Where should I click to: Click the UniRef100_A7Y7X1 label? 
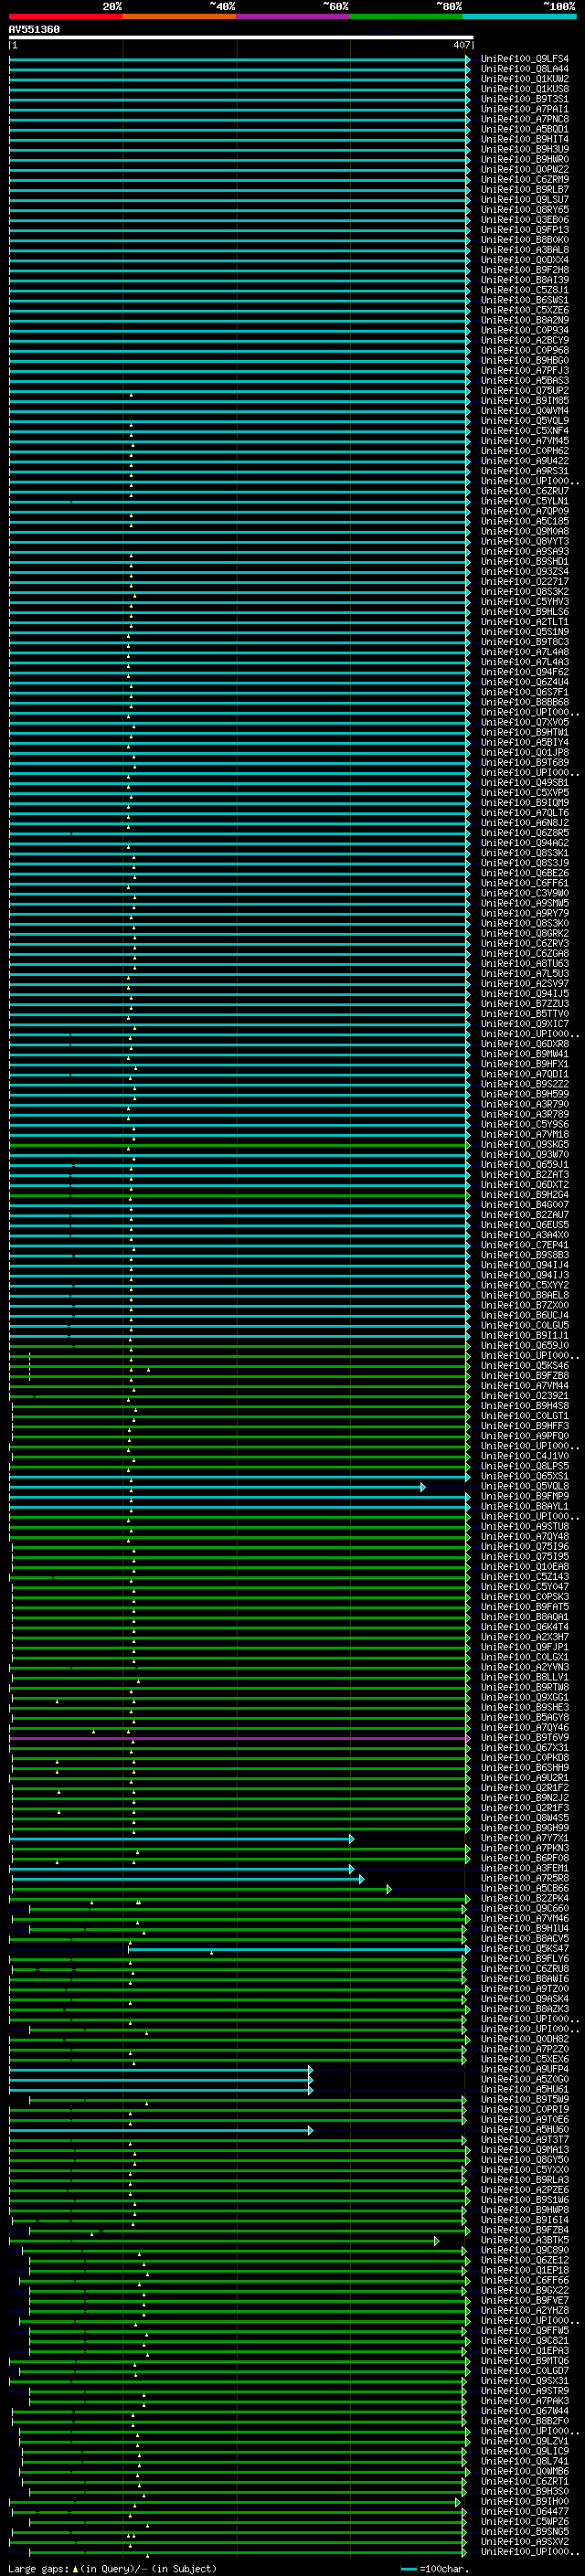pos(525,1838)
